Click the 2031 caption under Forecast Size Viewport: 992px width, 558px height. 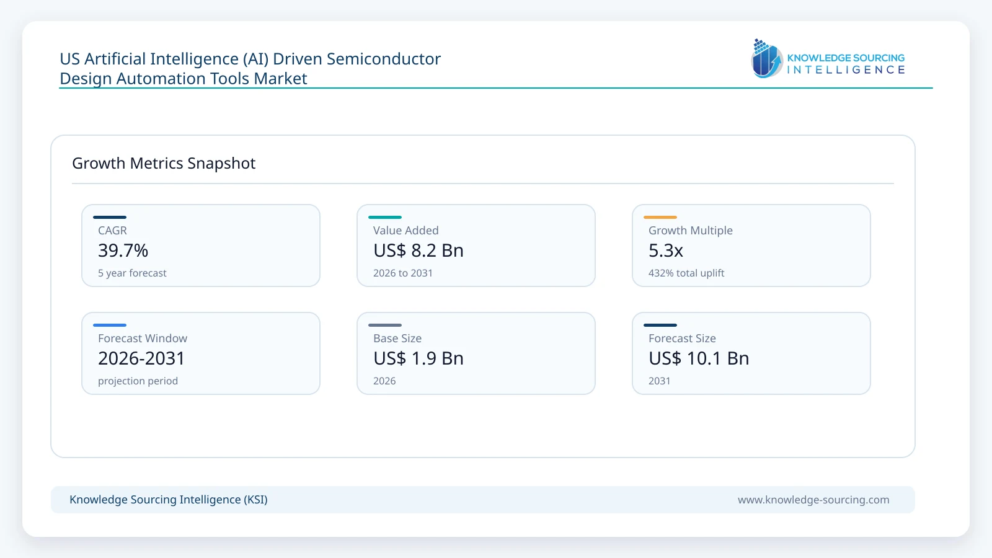click(x=660, y=381)
